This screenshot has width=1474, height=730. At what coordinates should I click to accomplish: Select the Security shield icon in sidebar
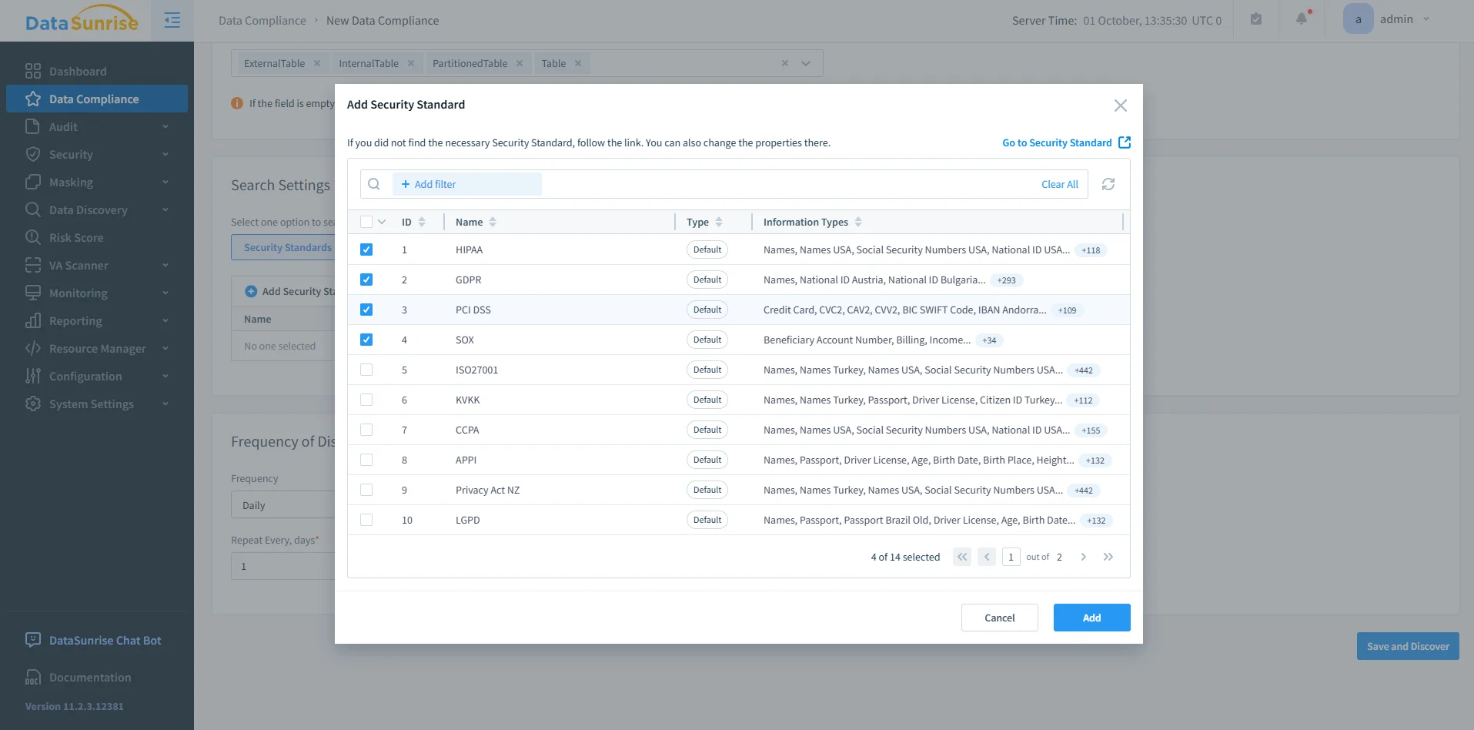click(32, 154)
